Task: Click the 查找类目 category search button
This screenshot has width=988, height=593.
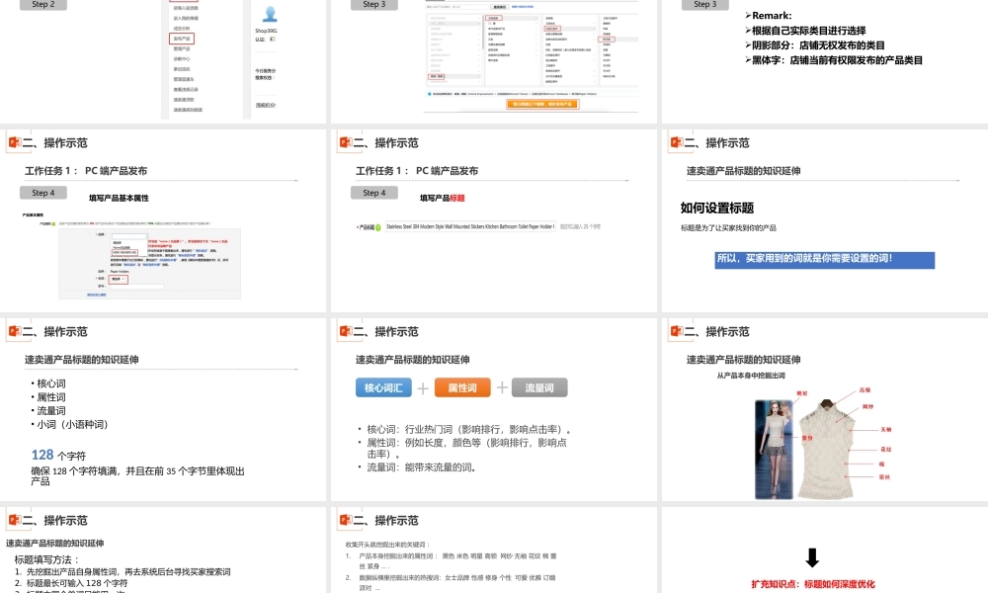Action: pyautogui.click(x=499, y=7)
